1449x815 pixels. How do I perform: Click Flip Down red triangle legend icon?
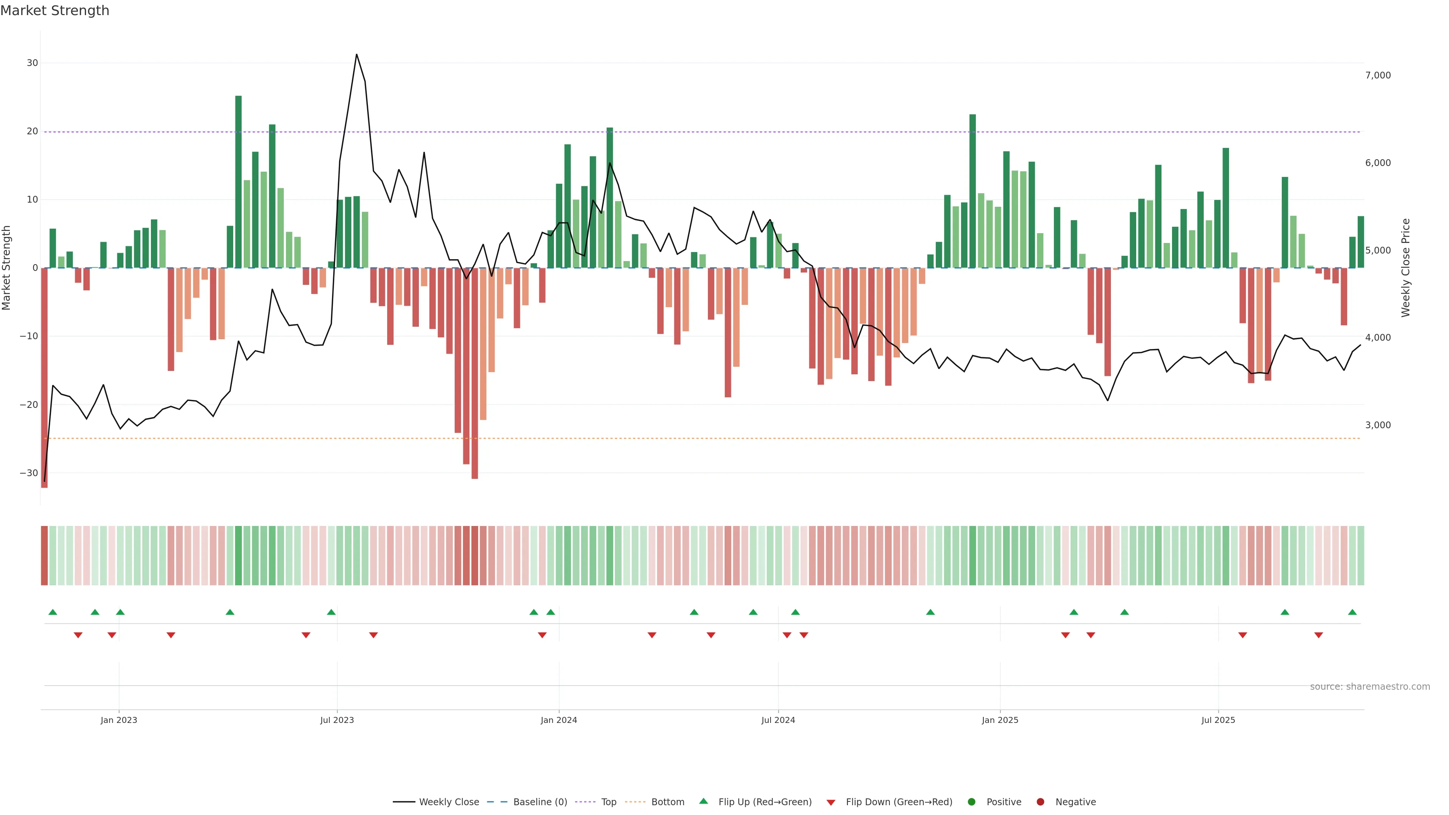point(831,803)
